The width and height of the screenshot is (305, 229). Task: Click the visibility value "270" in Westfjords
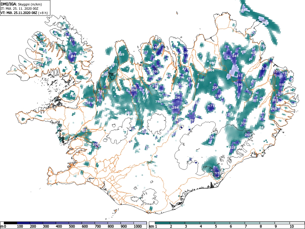tap(72, 40)
